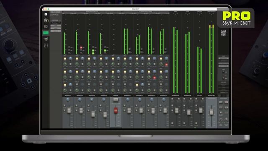268x151 pixels.
Task: Click the Analogue 4 channel fader cap
Action: point(105,115)
